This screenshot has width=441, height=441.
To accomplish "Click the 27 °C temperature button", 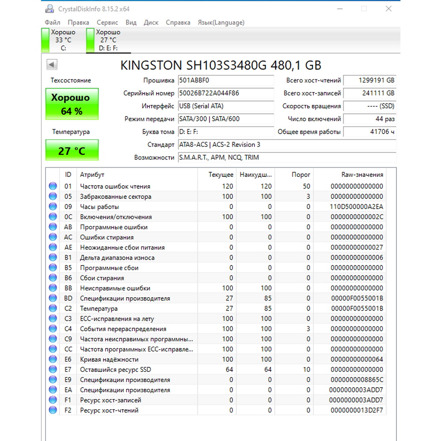I will click(x=72, y=150).
